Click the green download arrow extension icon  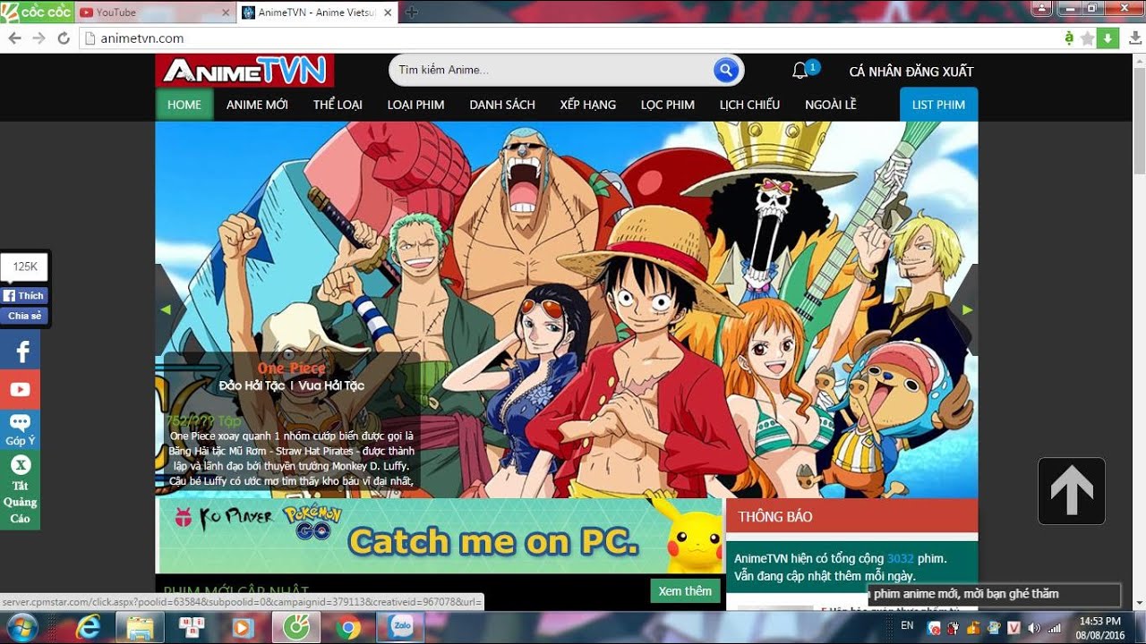tap(1108, 38)
